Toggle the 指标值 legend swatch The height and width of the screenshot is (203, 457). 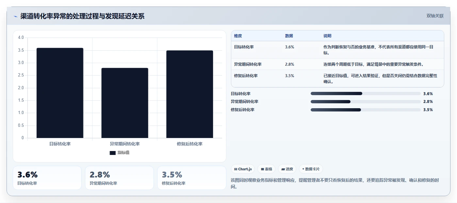pyautogui.click(x=113, y=153)
